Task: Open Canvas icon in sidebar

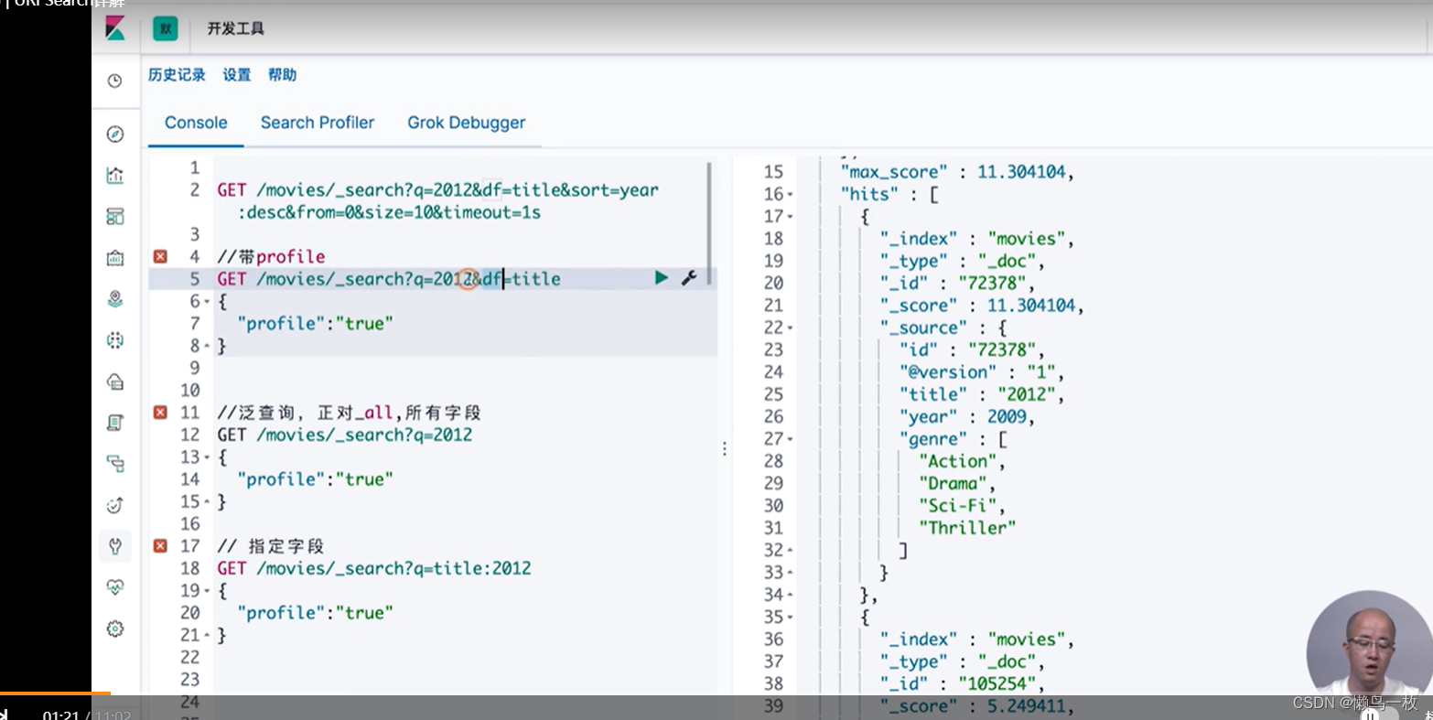Action: pyautogui.click(x=115, y=258)
